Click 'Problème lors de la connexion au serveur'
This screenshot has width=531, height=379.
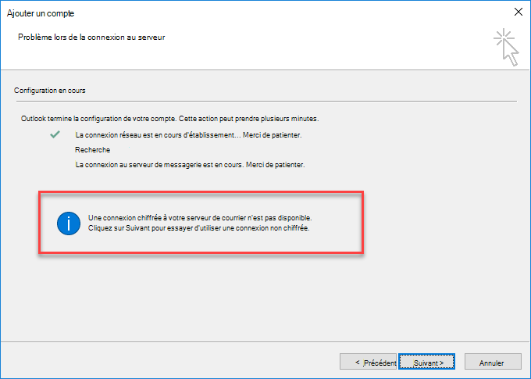(x=91, y=38)
